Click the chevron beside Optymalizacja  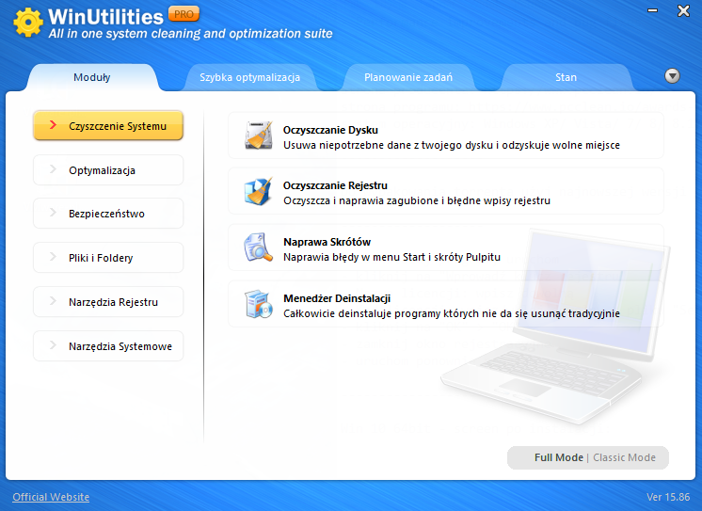[x=53, y=168]
